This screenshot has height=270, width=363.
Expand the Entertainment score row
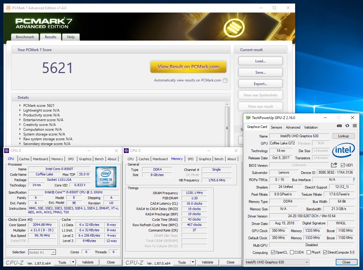coord(20,120)
